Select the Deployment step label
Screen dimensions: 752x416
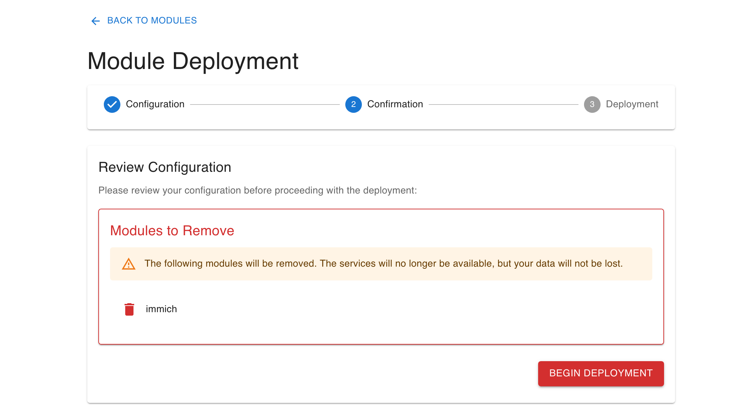632,104
